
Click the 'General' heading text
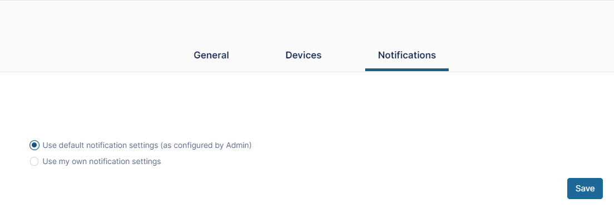[211, 55]
